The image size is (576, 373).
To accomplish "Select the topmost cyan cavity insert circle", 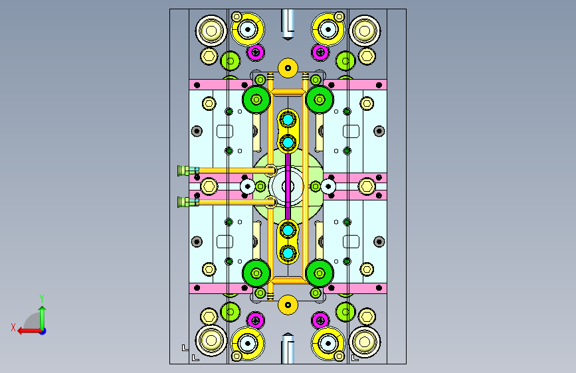I will [x=288, y=119].
